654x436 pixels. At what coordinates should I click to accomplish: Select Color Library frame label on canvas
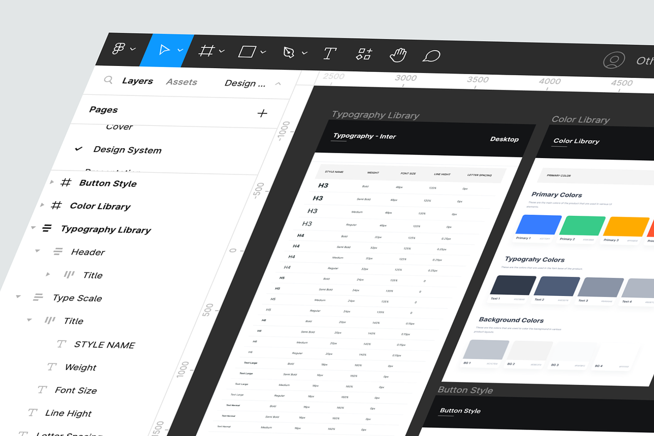tap(580, 119)
